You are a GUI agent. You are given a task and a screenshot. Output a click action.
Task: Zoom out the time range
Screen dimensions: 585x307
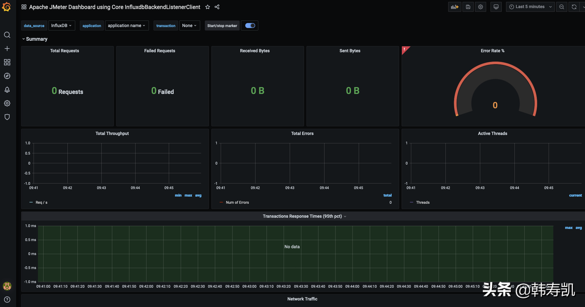point(561,7)
